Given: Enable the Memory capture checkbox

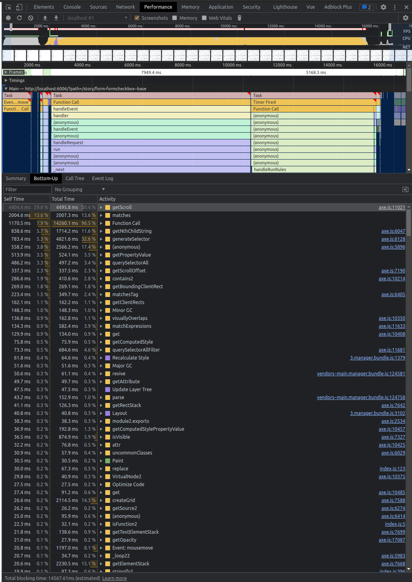Looking at the screenshot, I should [175, 18].
